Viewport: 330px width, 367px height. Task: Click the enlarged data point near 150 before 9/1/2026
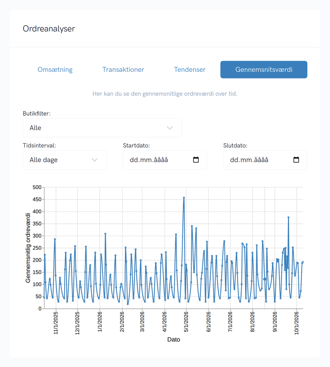(x=265, y=279)
